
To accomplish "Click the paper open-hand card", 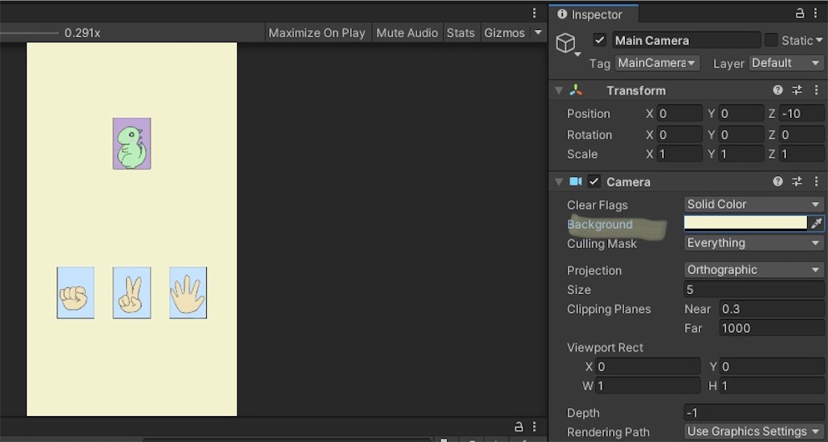I will pos(188,293).
